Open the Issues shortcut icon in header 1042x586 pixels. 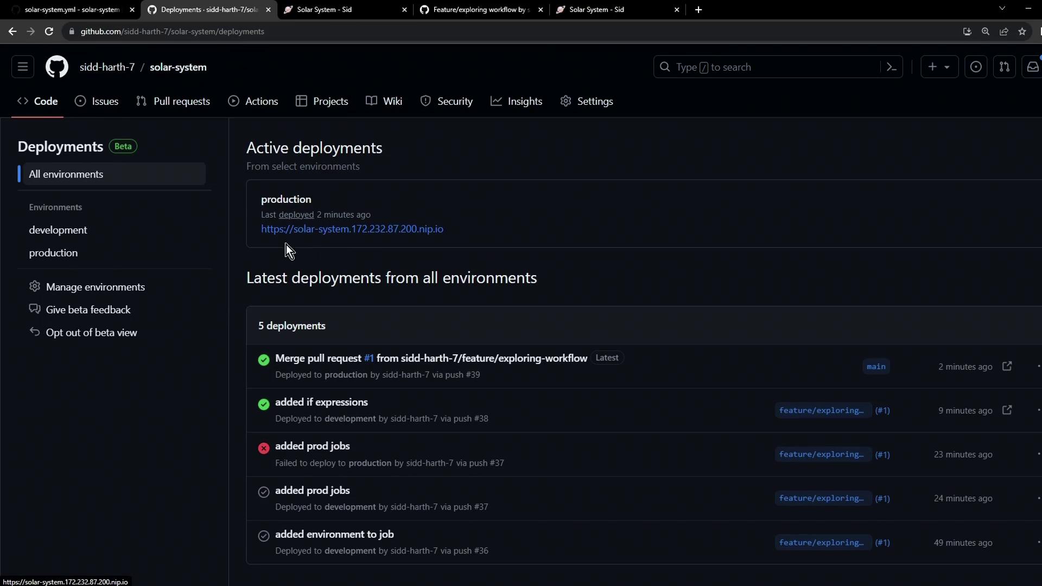tap(976, 67)
